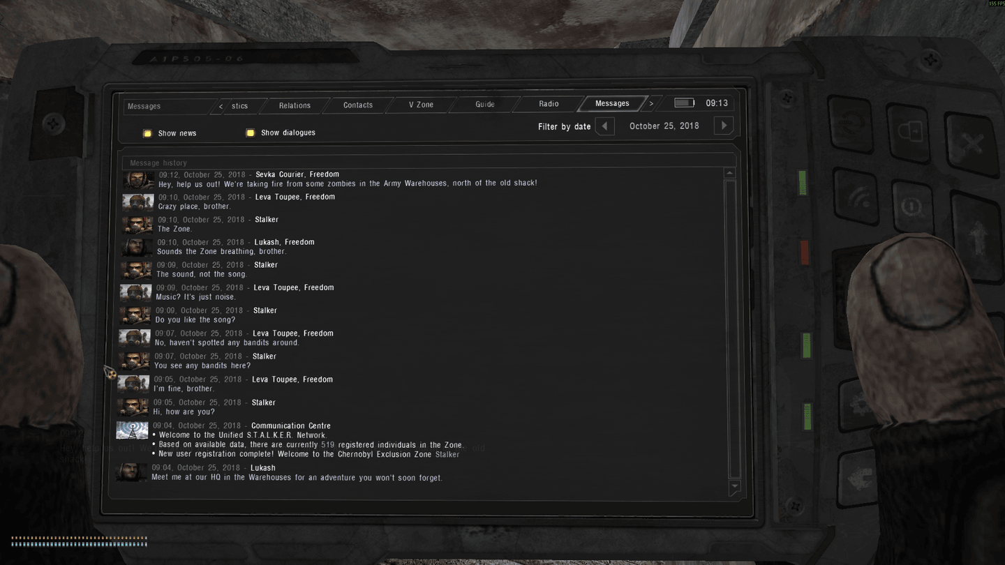Viewport: 1005px width, 565px height.
Task: Select the Messages tab
Action: coord(612,103)
